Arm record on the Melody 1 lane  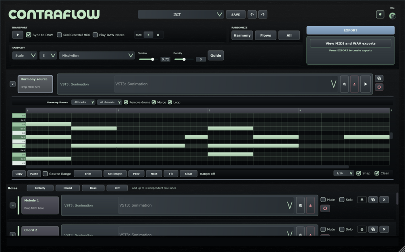[325, 209]
